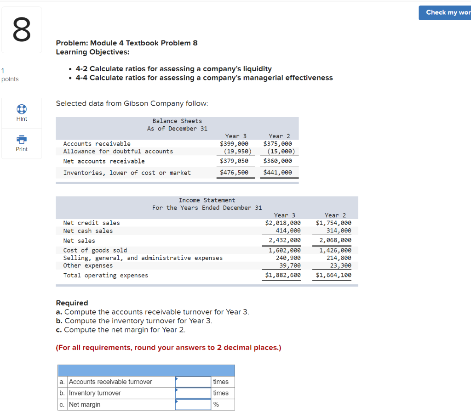Expand the blue triangle on the net margin answer cell
Screen dimensions: 471x417
(x=176, y=401)
